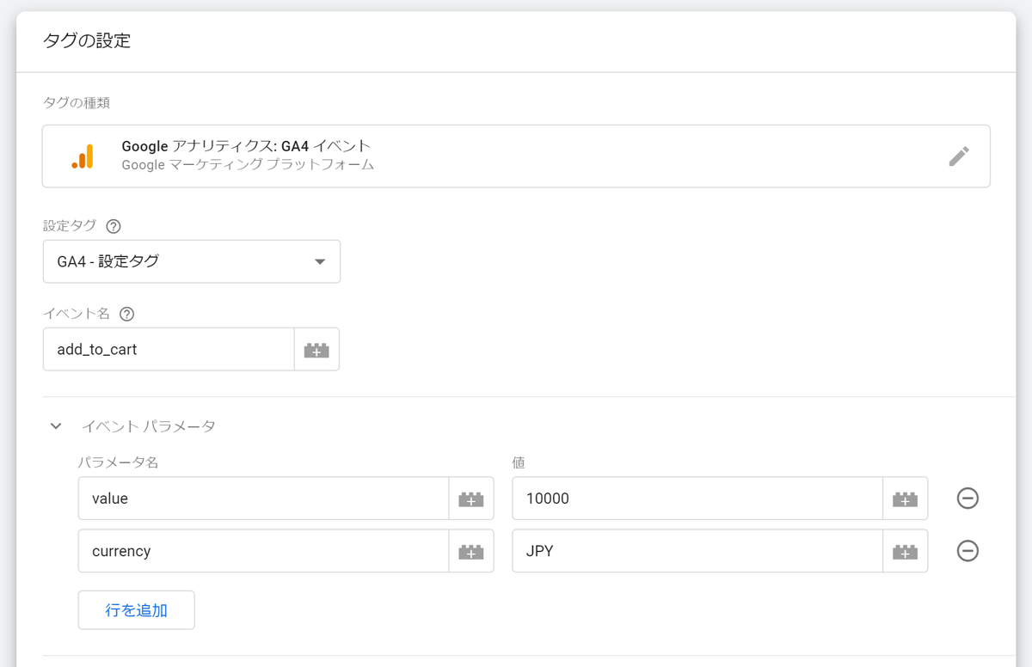Insert variable for the 10000 value field
The width and height of the screenshot is (1032, 667).
point(905,499)
